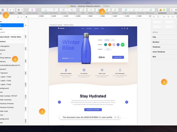The width and height of the screenshot is (177, 132).
Task: Click the Advanced Insulation thermometer icon
Action: click(66, 70)
